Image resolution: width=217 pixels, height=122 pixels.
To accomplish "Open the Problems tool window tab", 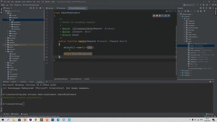I will pyautogui.click(x=15, y=114).
